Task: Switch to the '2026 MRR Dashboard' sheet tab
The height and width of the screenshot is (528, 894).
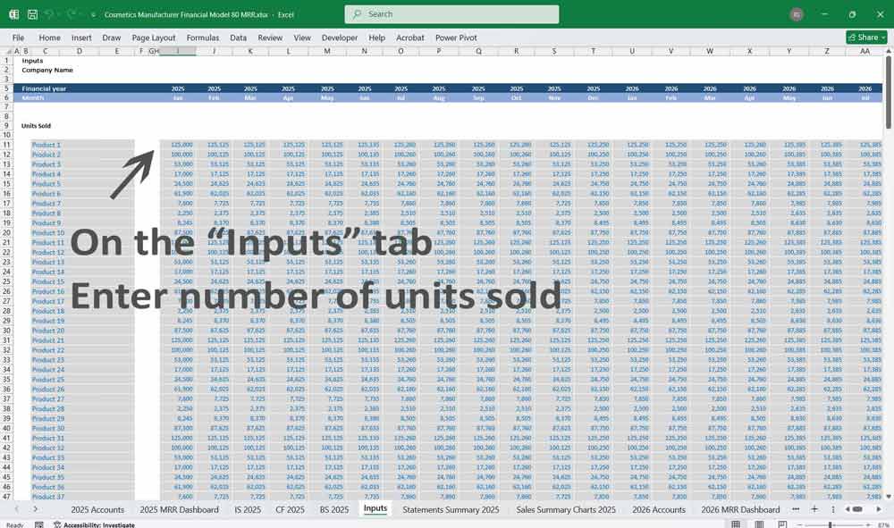Action: [740, 510]
